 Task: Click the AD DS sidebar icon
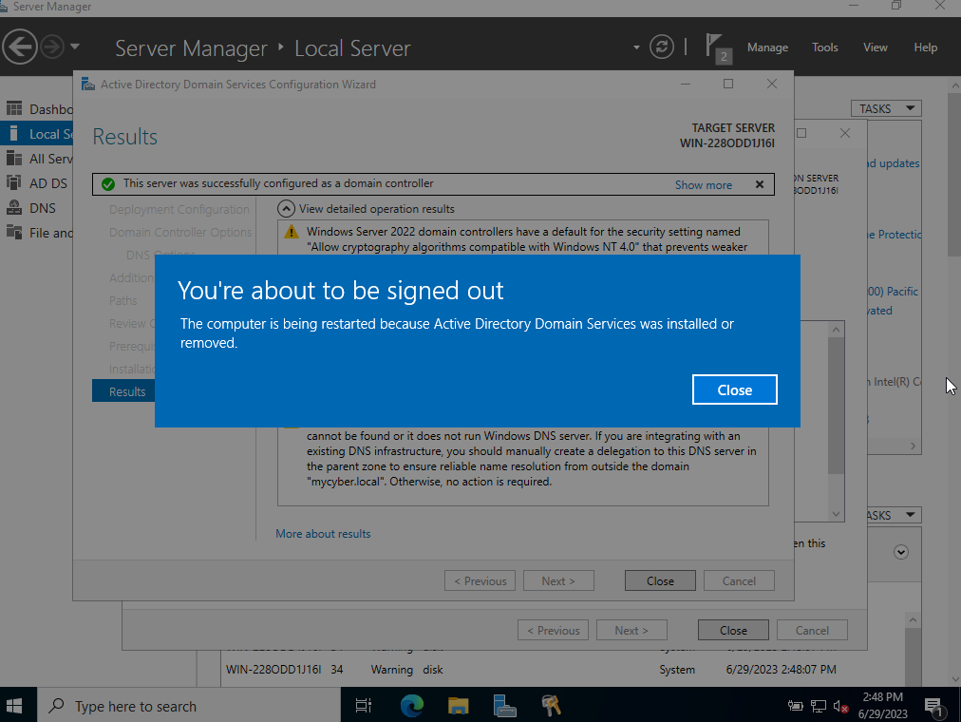(14, 182)
